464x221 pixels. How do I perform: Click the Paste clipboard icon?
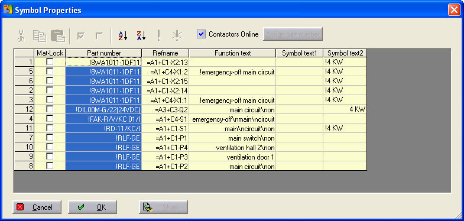tap(58, 35)
